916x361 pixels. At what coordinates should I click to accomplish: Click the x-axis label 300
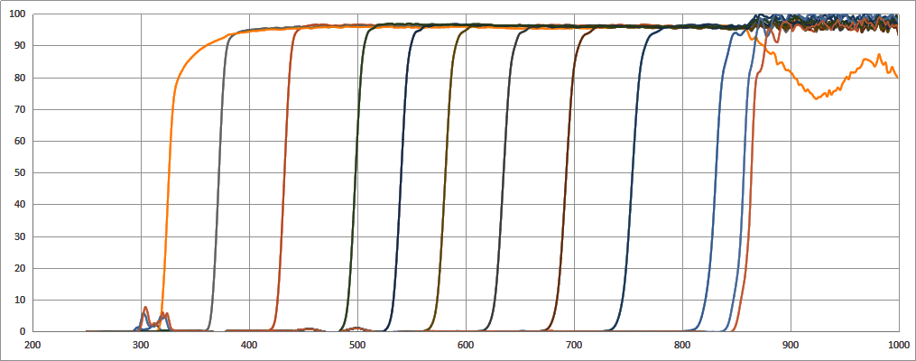141,345
